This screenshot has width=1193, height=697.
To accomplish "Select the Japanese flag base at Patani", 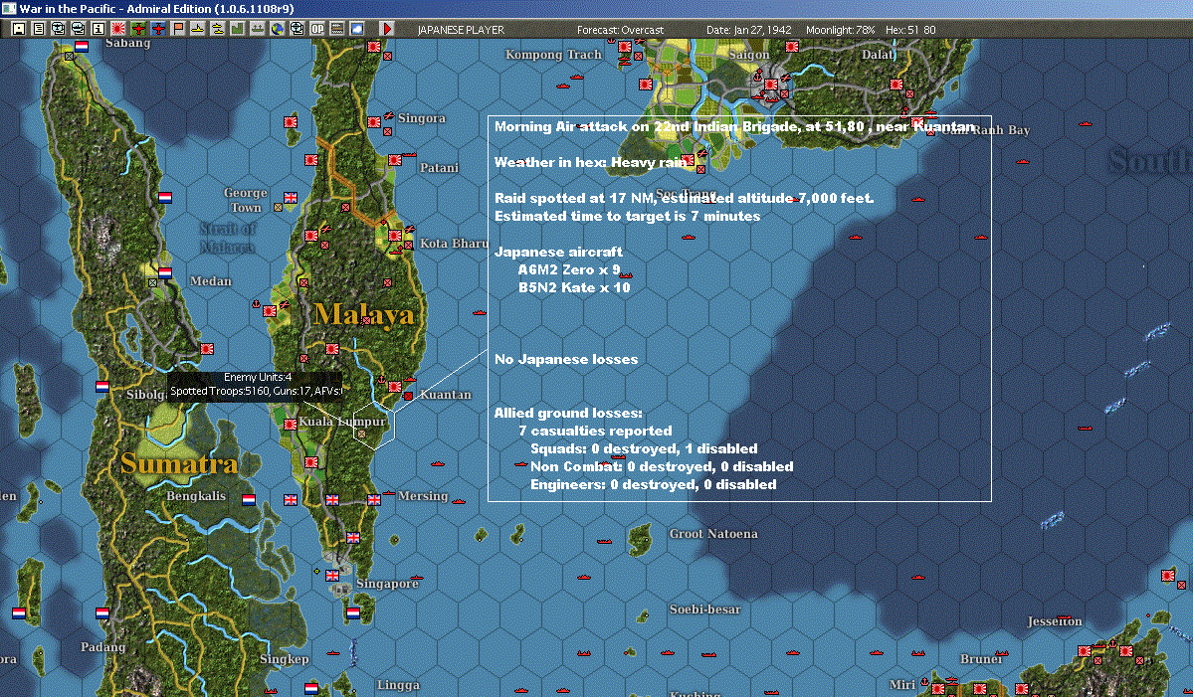I will pyautogui.click(x=394, y=160).
